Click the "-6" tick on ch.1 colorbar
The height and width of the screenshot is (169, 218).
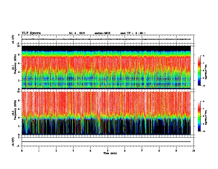(x=203, y=56)
